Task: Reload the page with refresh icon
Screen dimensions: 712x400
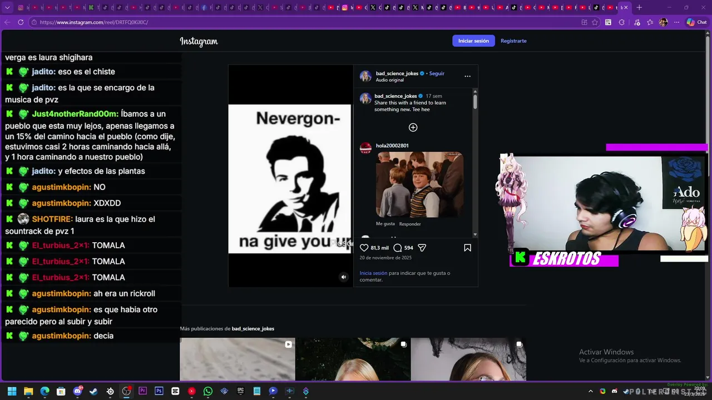Action: click(x=21, y=22)
